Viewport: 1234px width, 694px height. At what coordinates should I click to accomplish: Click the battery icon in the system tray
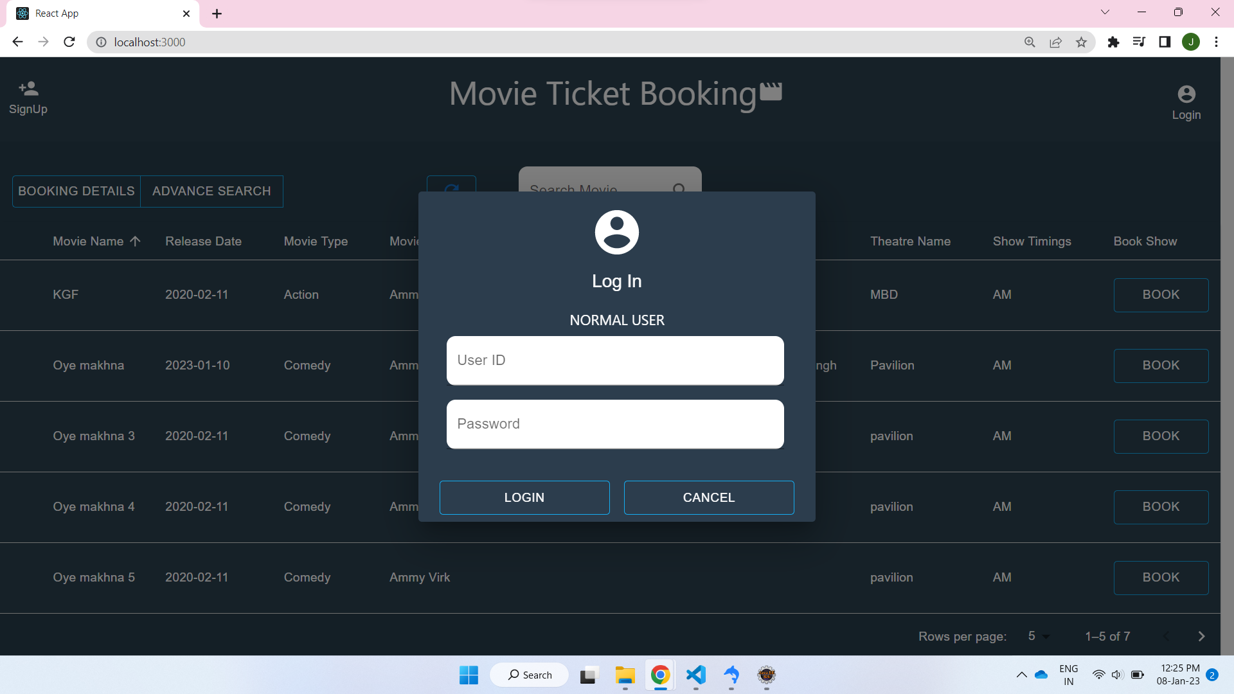tap(1136, 675)
